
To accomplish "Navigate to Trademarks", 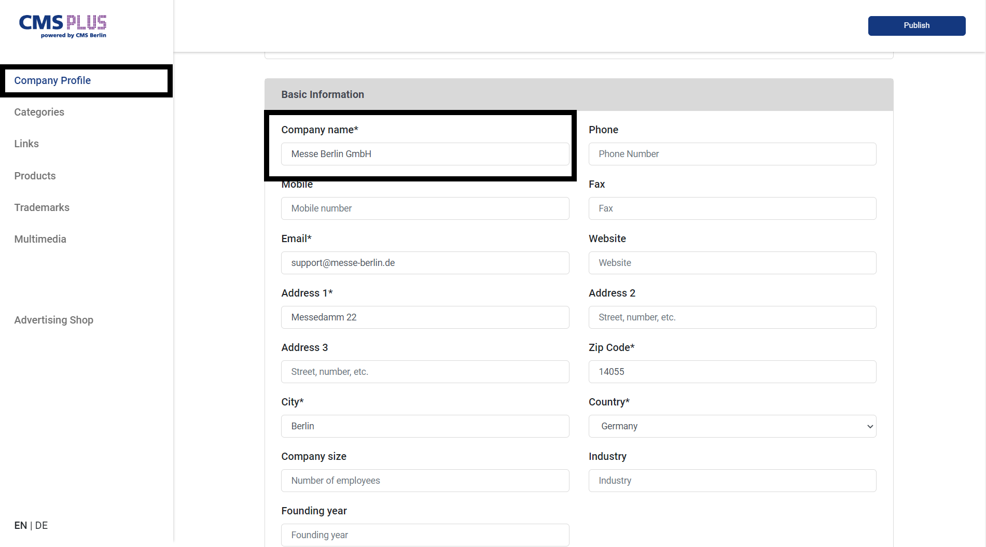I will click(x=41, y=207).
